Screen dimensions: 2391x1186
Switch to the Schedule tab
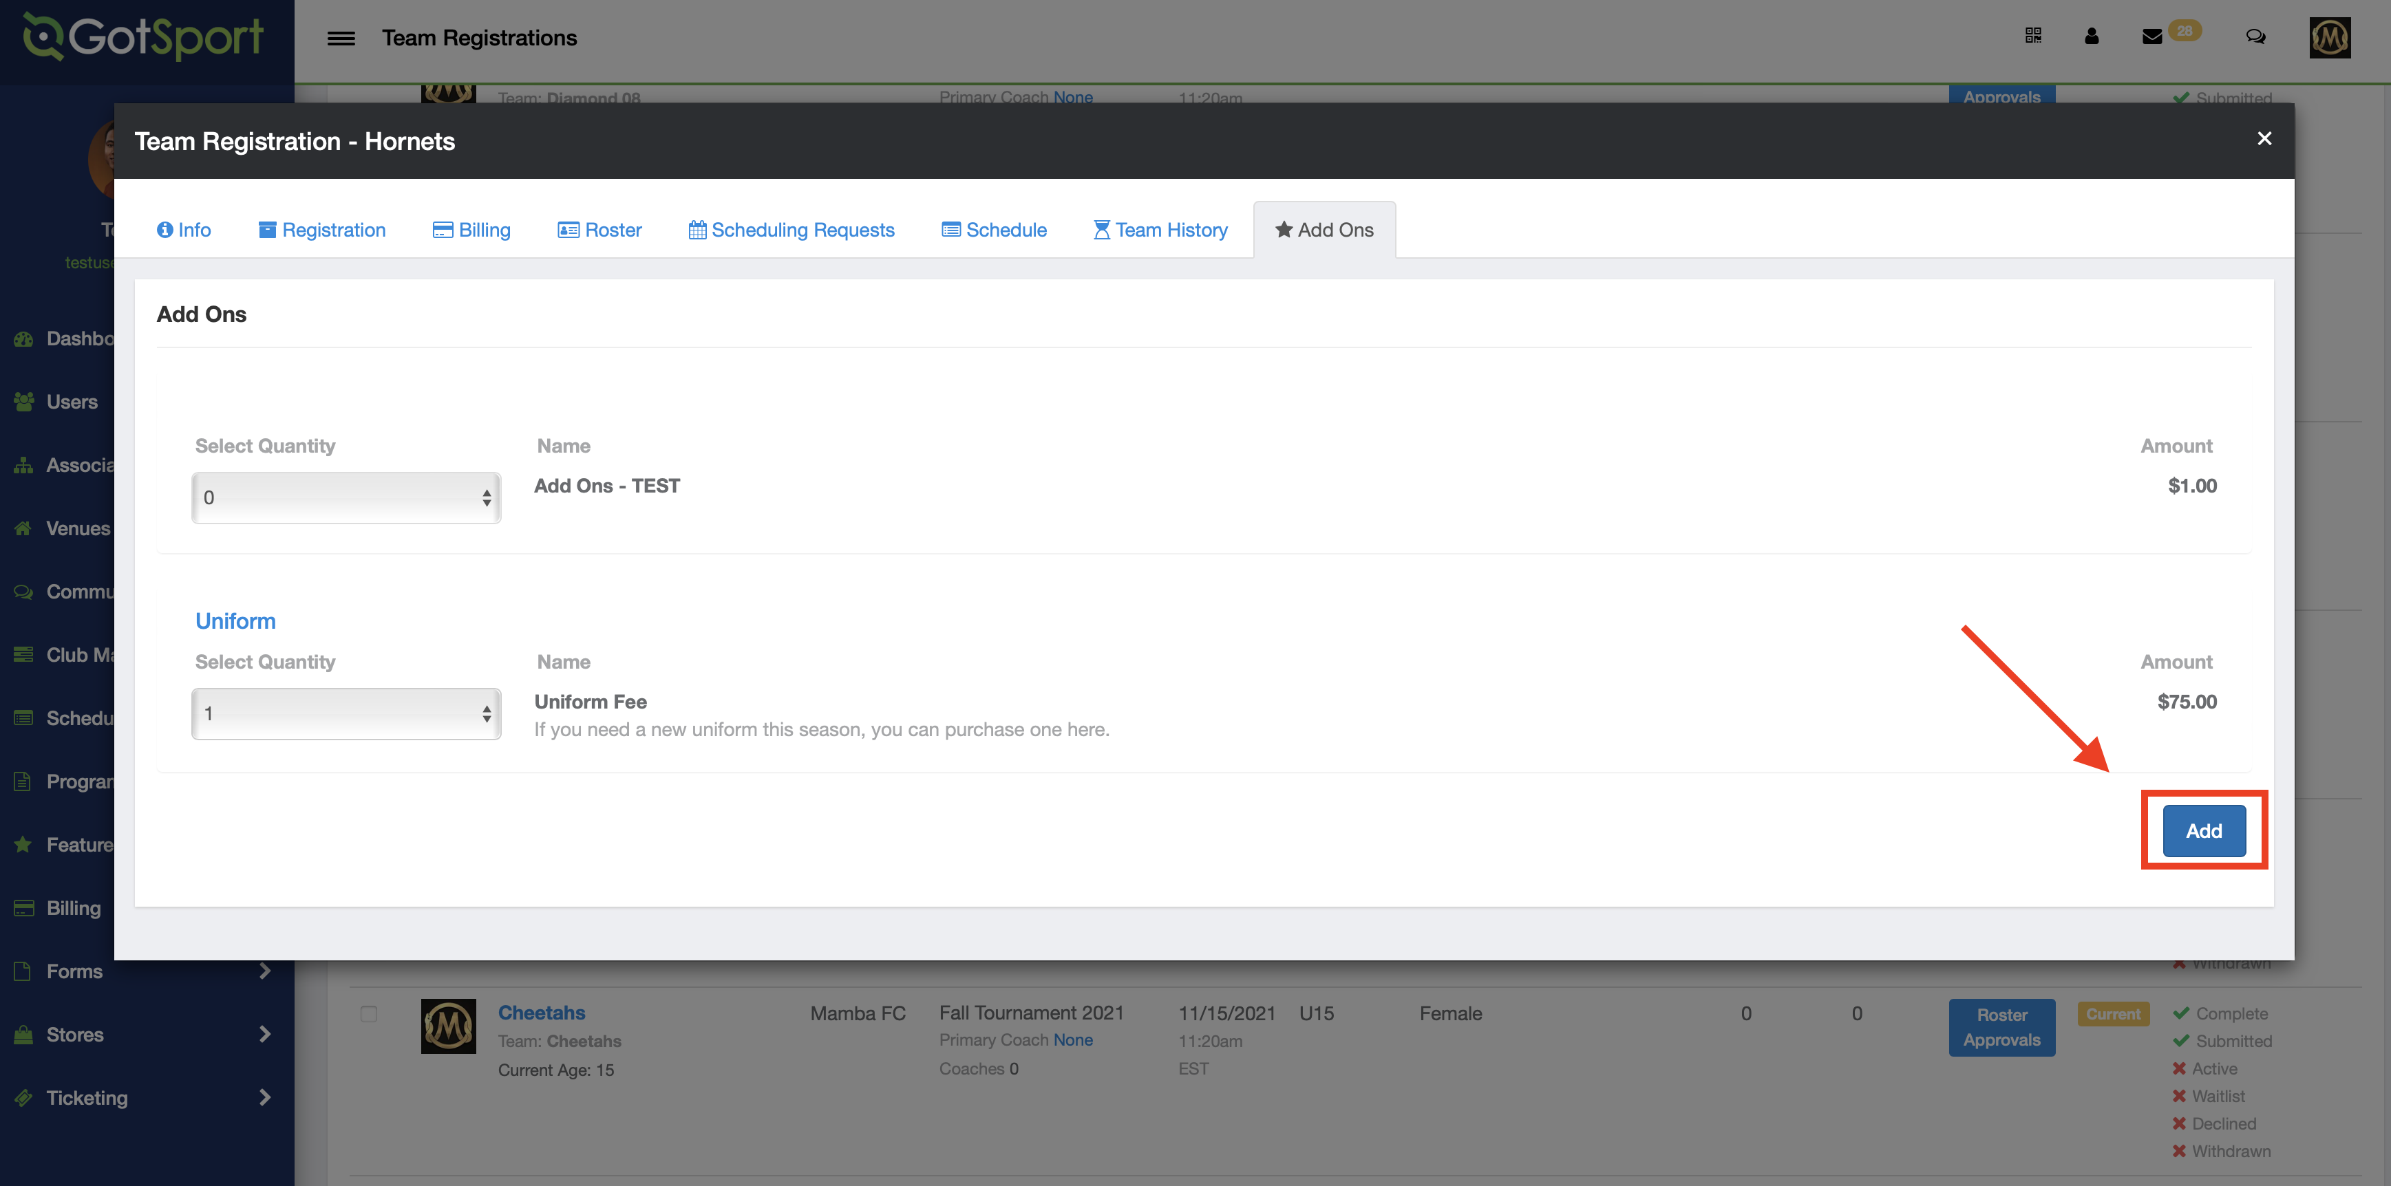994,229
